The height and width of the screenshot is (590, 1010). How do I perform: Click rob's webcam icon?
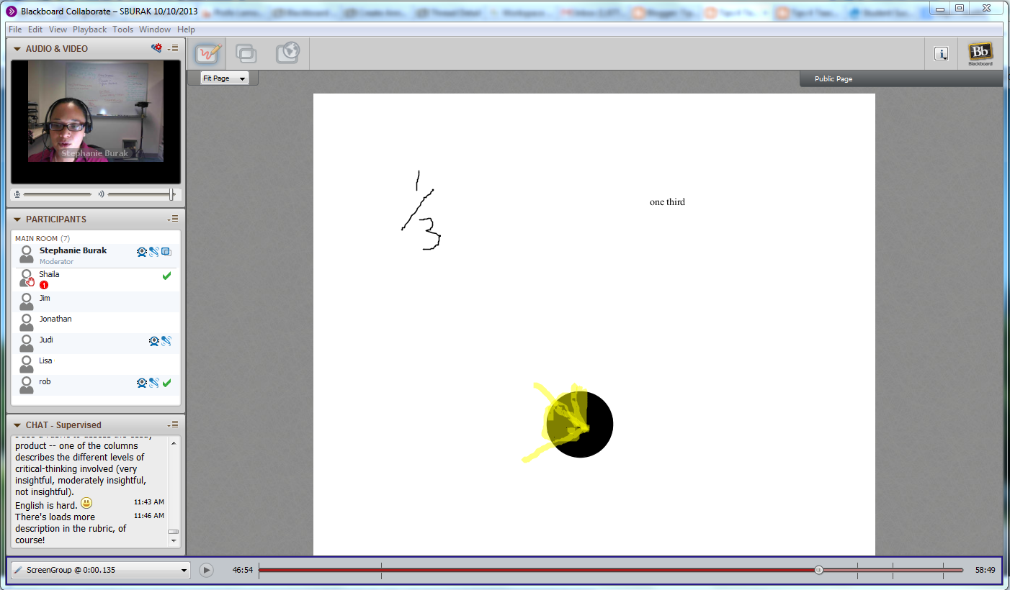tap(142, 382)
